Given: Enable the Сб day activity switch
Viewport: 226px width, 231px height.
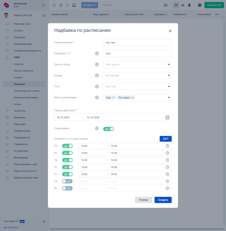Looking at the screenshot, I should tap(67, 181).
